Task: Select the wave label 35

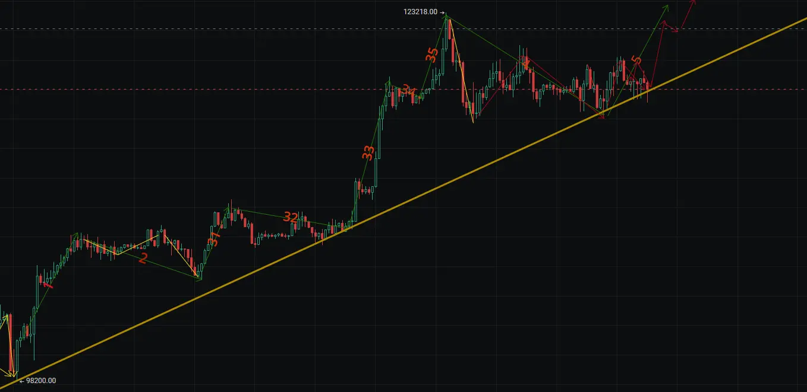Action: point(432,55)
